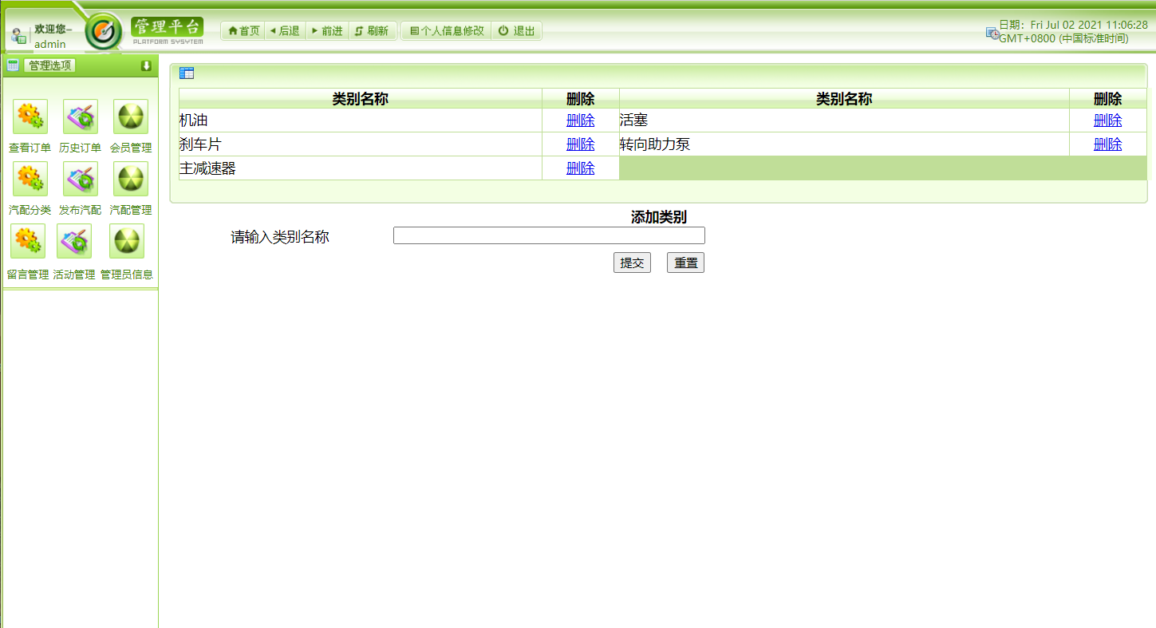
Task: Open 汽配分类 parts category management
Action: click(x=30, y=178)
